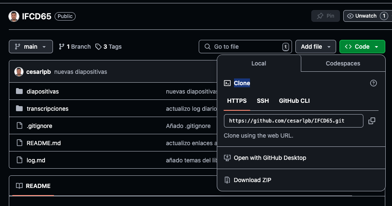Click the HTTPS clone URL field
The width and height of the screenshot is (392, 206).
pyautogui.click(x=294, y=121)
